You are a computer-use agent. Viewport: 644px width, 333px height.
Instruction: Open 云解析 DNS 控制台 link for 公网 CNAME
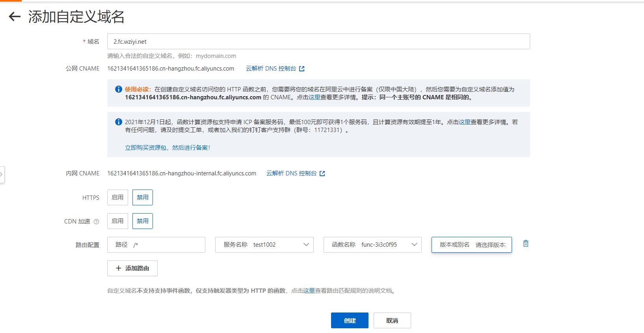point(271,69)
